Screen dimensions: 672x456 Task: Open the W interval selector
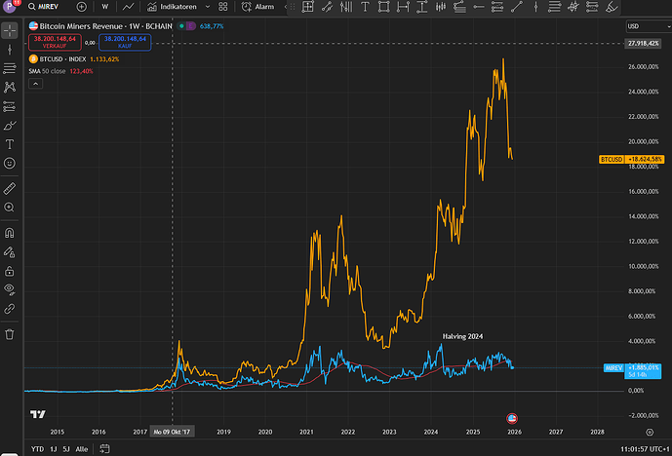105,7
